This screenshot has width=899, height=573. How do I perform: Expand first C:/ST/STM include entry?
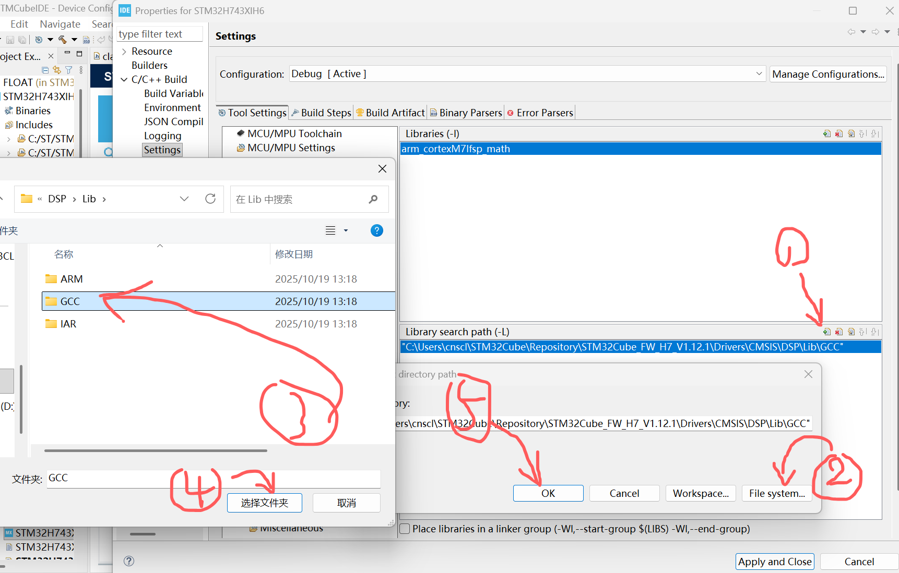coord(8,139)
